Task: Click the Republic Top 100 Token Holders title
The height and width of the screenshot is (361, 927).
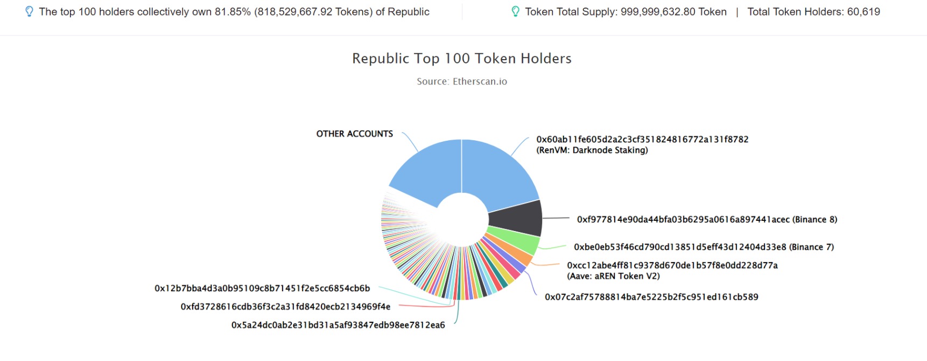Action: click(x=462, y=58)
